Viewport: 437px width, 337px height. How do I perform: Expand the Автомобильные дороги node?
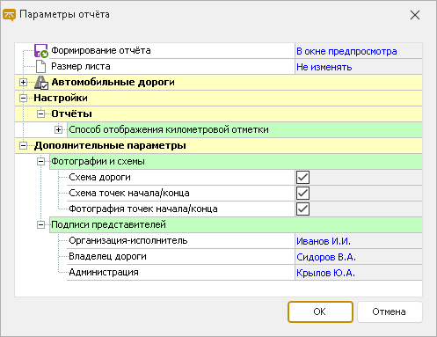[x=24, y=83]
